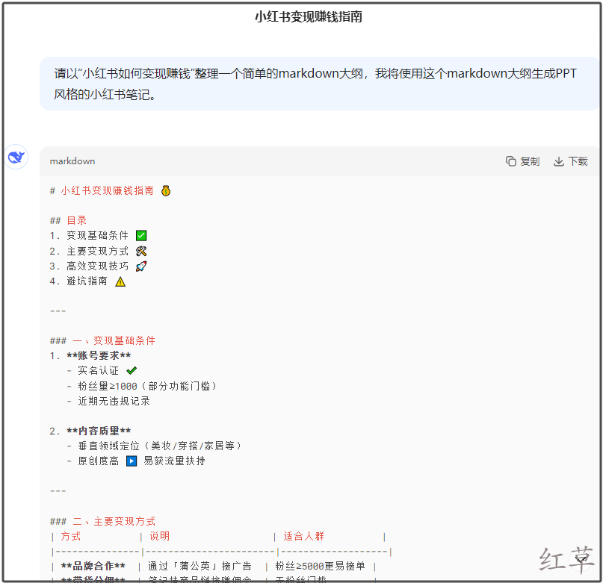Click the download arrow icon
The height and width of the screenshot is (583, 603).
pos(558,161)
